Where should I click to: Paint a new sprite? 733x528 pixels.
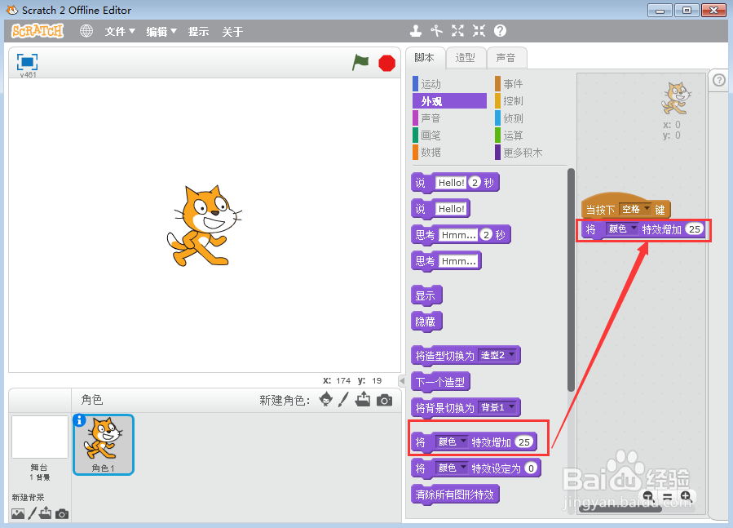click(x=343, y=399)
